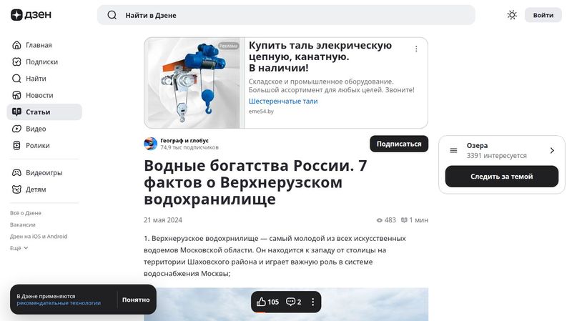Click the Войти button
Screen dimensions: 572x321
543,15
